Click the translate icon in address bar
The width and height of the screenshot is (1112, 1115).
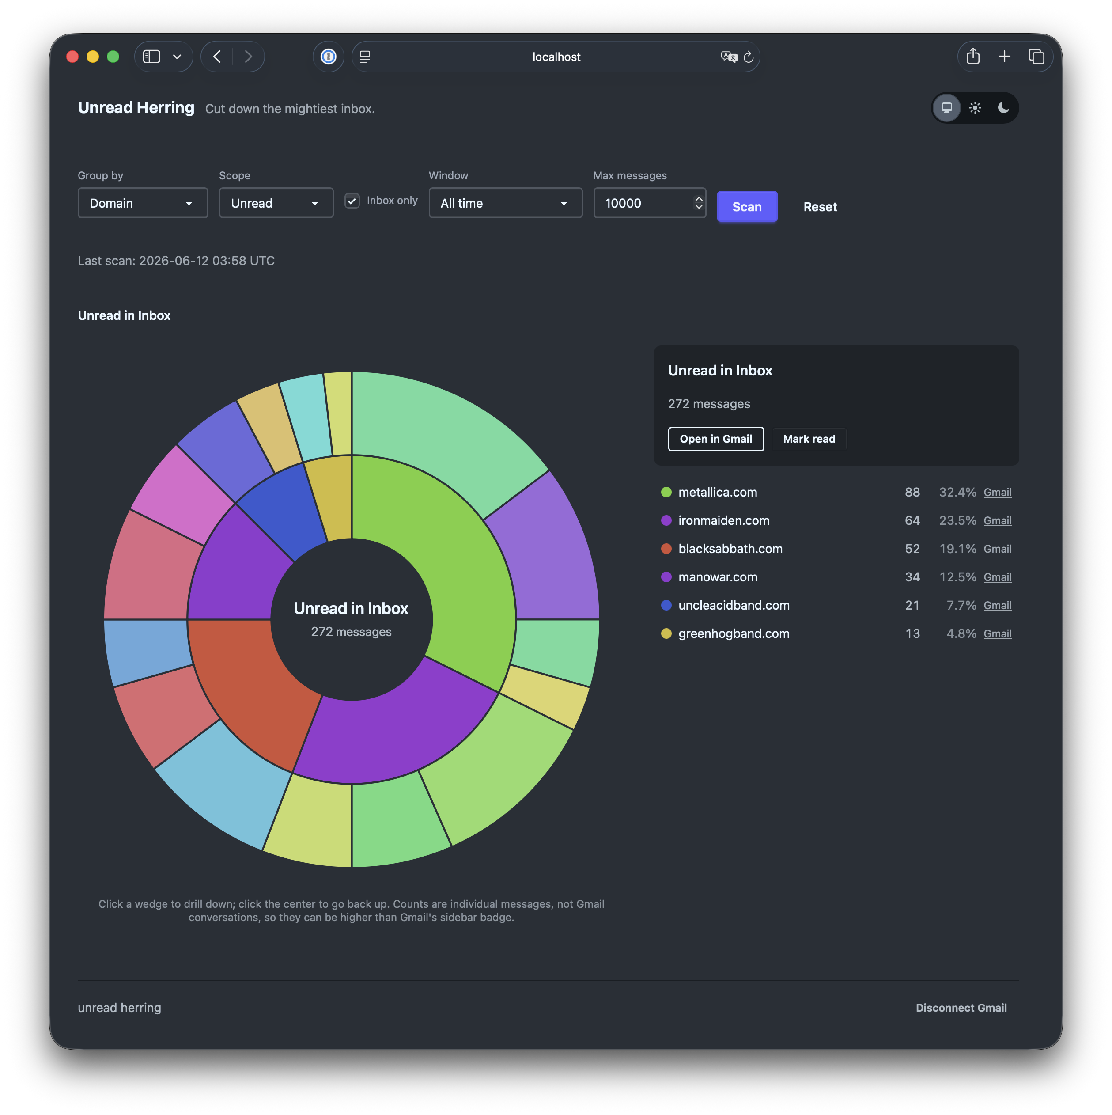coord(729,57)
